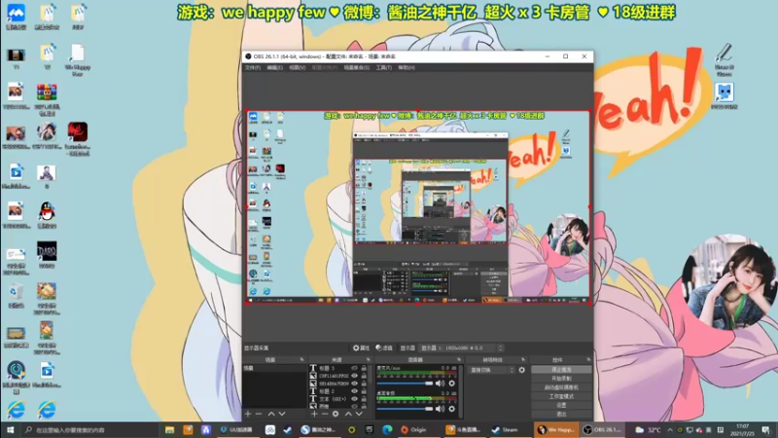778x438 pixels.
Task: Mute the 桌面音频 speaker icon
Action: tap(441, 409)
